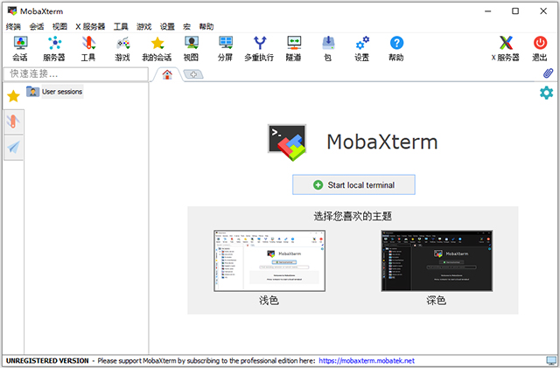560x368 pixels.
Task: Click the teal gear icon on home page
Action: [x=546, y=93]
